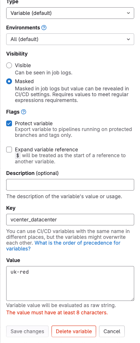Screen dimensions: 140x343
Task: Open the Environments help icon
Action: tap(44, 28)
